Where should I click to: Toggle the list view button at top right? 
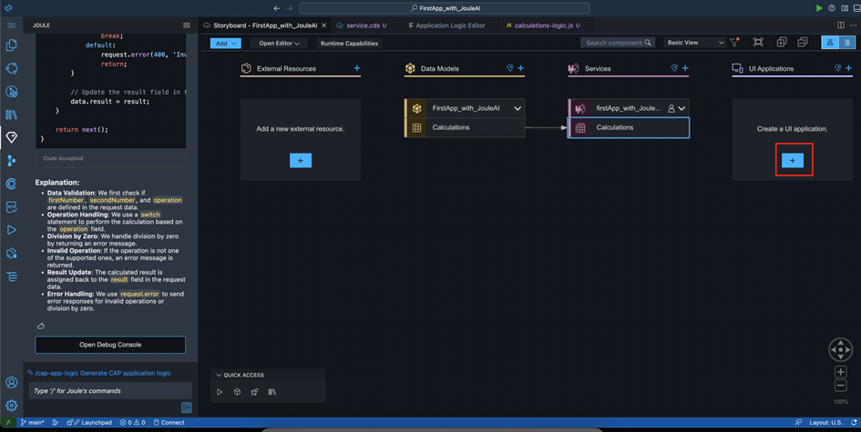point(847,43)
